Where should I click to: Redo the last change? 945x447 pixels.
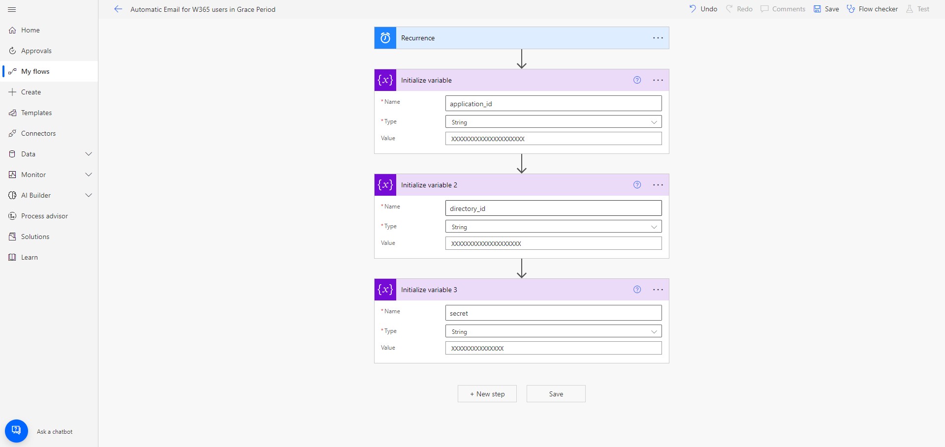pyautogui.click(x=739, y=8)
